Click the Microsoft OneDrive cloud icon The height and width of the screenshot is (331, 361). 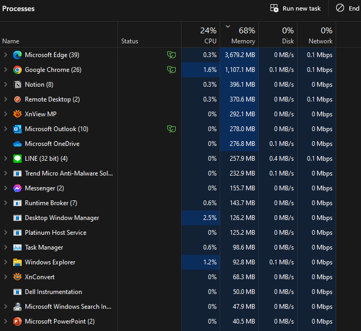tap(17, 144)
